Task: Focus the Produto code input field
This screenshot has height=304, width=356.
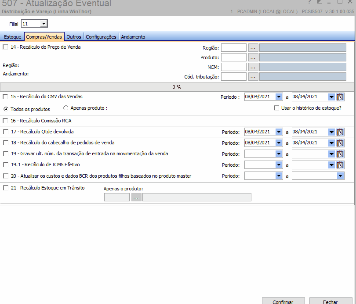Action: coord(234,57)
